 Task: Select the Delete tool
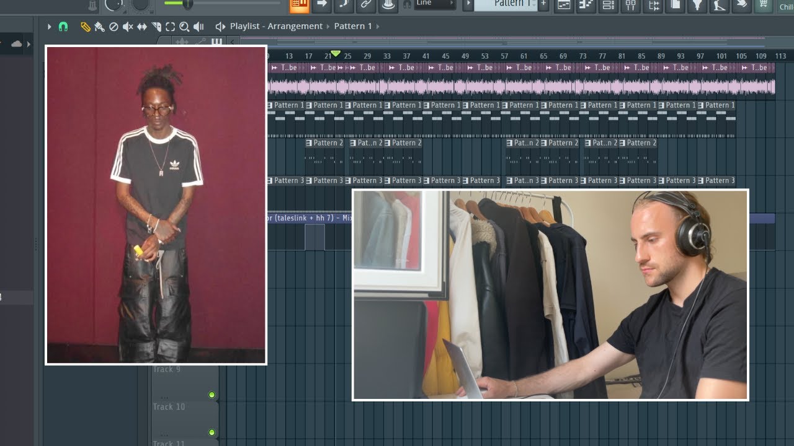[114, 27]
